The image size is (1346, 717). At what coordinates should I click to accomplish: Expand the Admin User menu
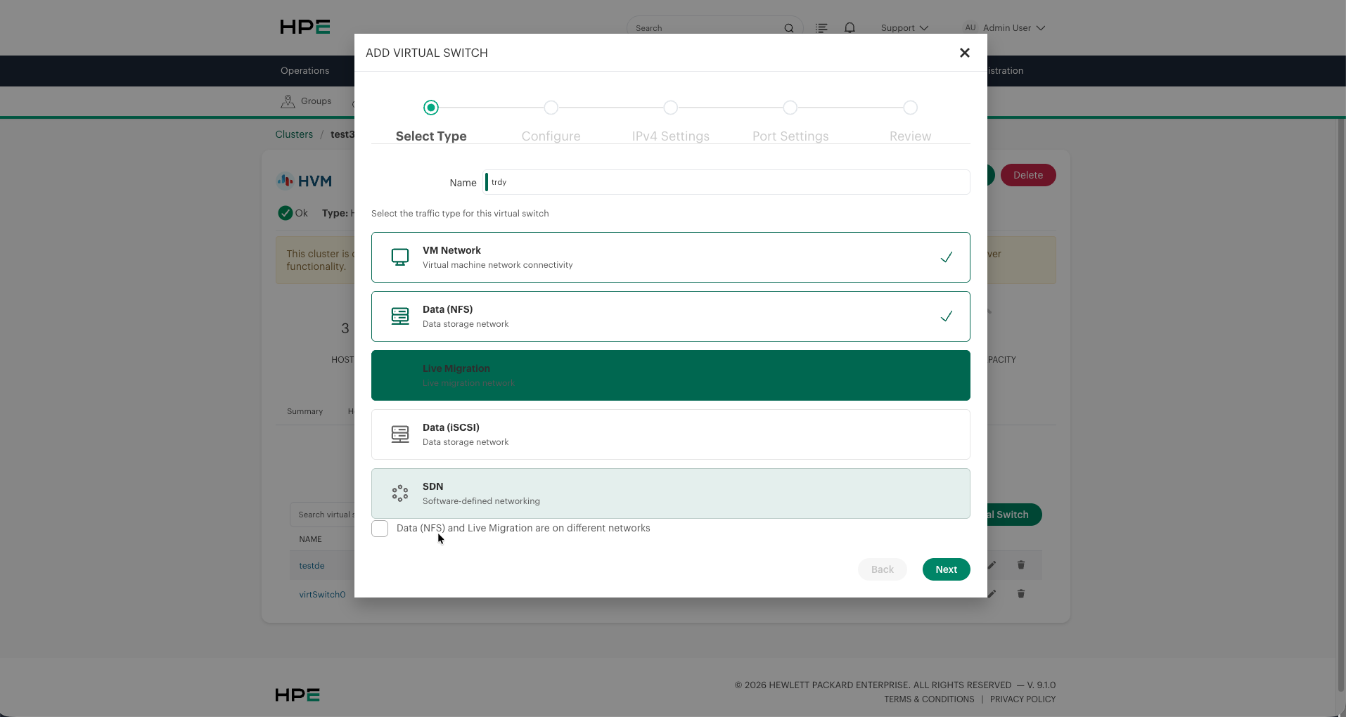click(1014, 28)
